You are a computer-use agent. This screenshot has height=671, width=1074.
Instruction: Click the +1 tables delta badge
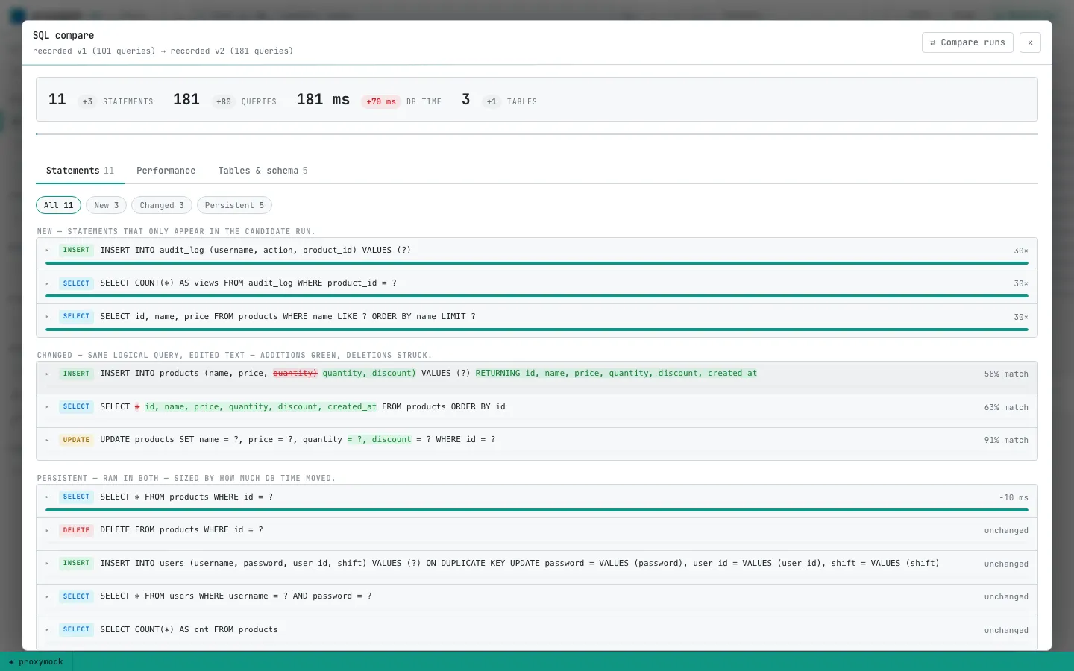click(491, 101)
